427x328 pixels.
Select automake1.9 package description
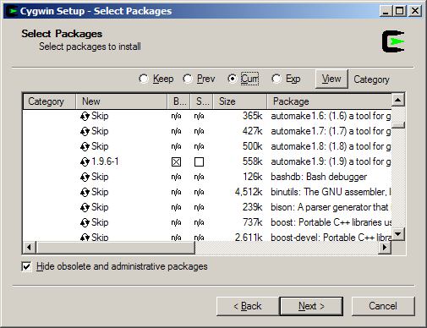pos(331,161)
